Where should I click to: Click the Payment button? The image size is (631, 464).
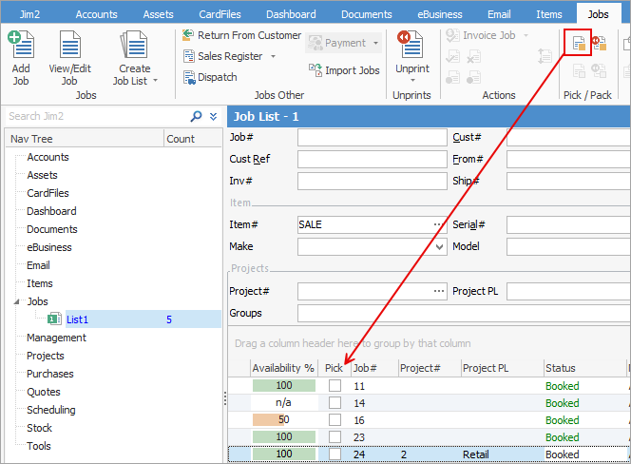(x=337, y=43)
